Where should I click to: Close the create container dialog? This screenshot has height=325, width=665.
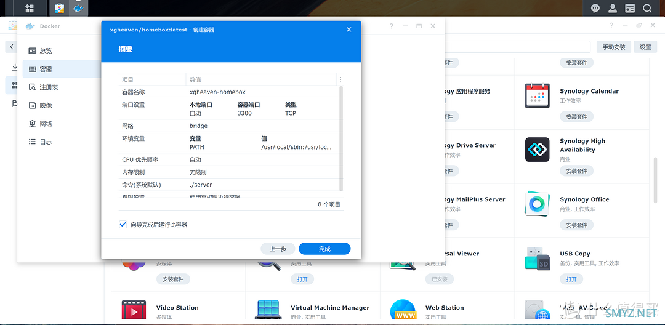pos(349,30)
